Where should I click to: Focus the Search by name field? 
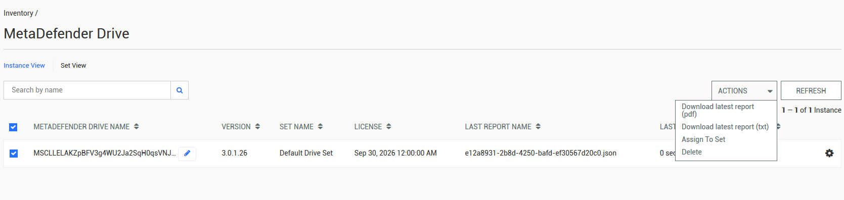pos(87,90)
